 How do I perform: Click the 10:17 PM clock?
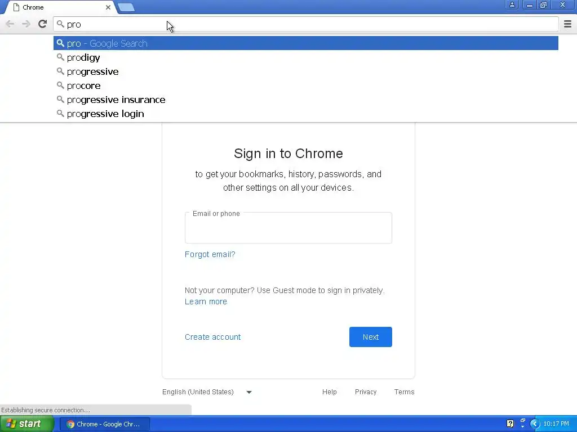(556, 424)
